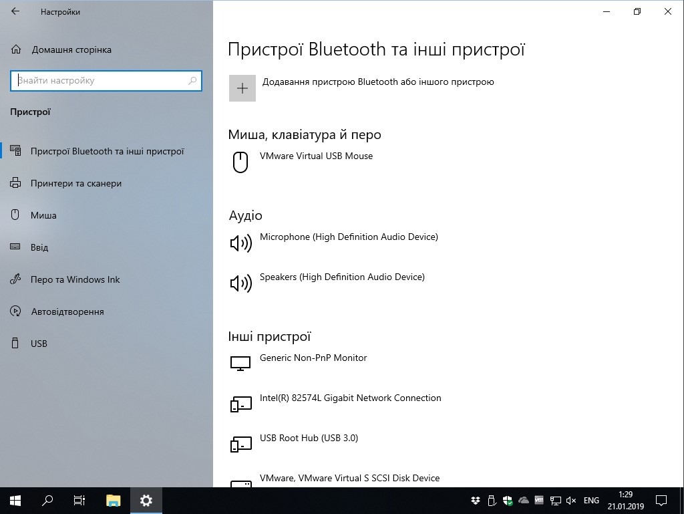
Task: Click the search magnifier in settings box
Action: click(x=192, y=81)
